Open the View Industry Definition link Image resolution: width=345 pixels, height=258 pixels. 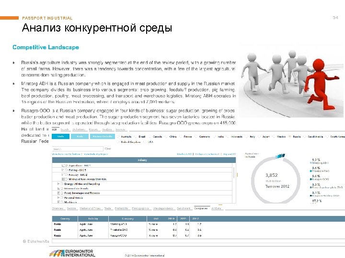66,154
